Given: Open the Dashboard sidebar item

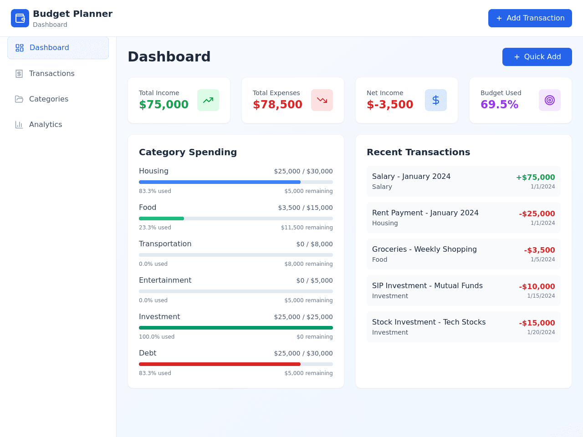Looking at the screenshot, I should click(58, 48).
